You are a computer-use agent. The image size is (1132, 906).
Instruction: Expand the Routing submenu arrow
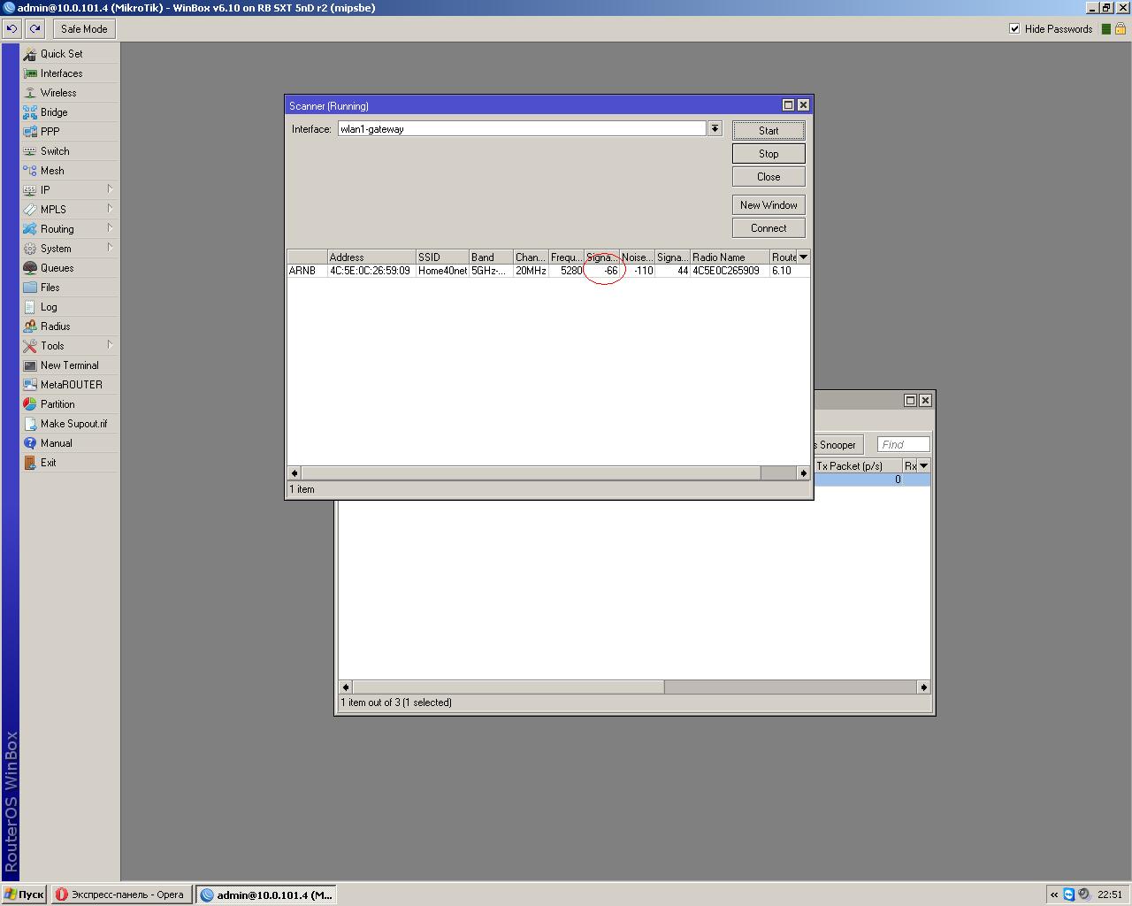[110, 228]
